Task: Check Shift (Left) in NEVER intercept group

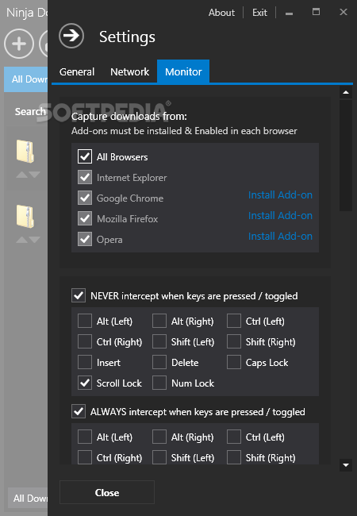Action: click(x=159, y=341)
